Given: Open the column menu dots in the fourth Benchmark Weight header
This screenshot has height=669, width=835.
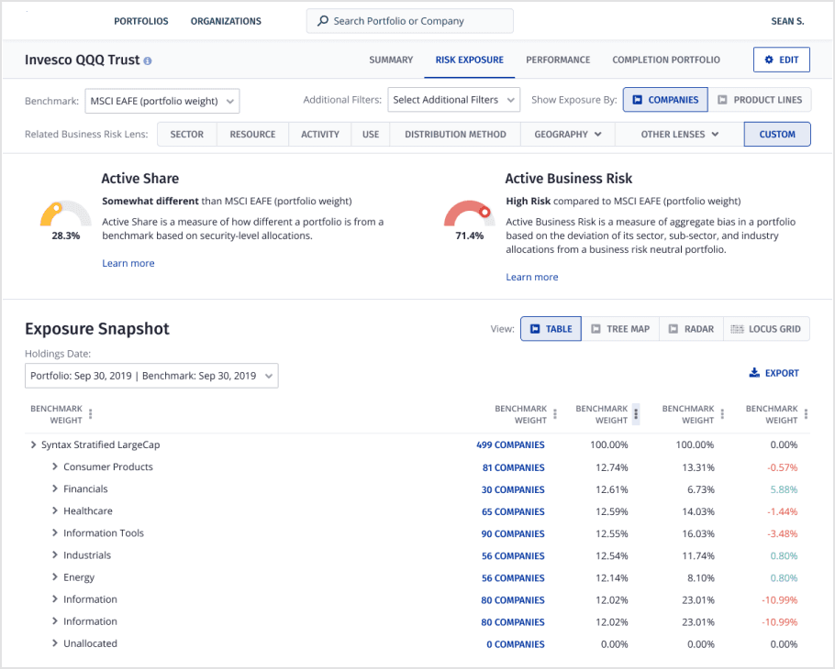Looking at the screenshot, I should pyautogui.click(x=722, y=413).
